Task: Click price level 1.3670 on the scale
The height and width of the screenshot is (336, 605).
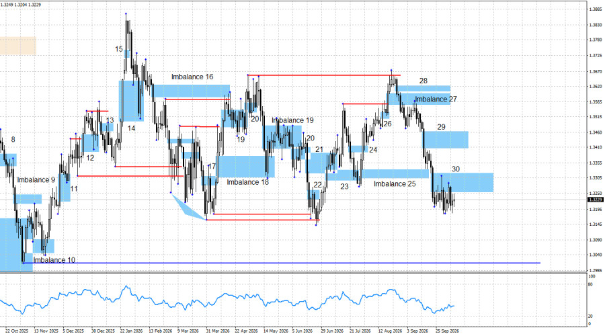Action: click(x=596, y=72)
